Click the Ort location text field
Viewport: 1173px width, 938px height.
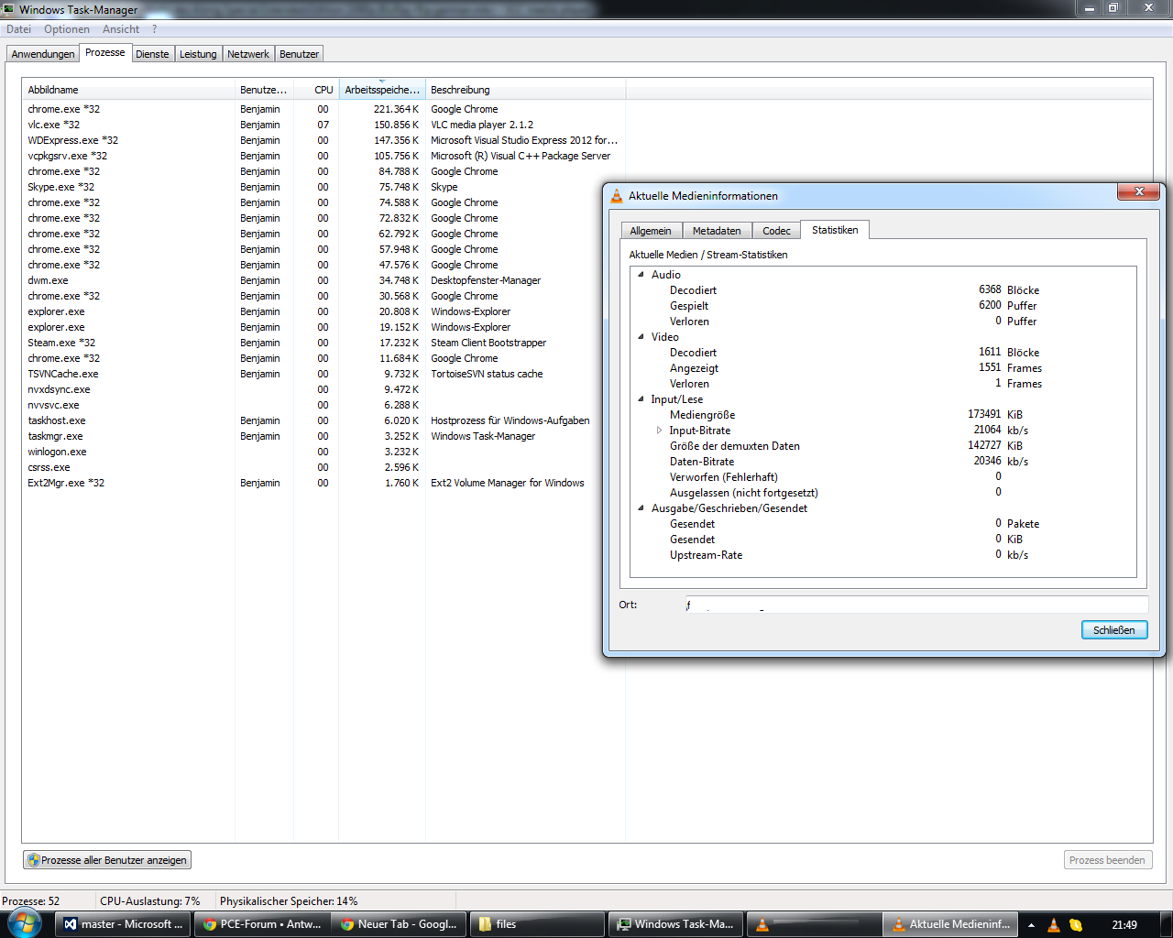916,605
